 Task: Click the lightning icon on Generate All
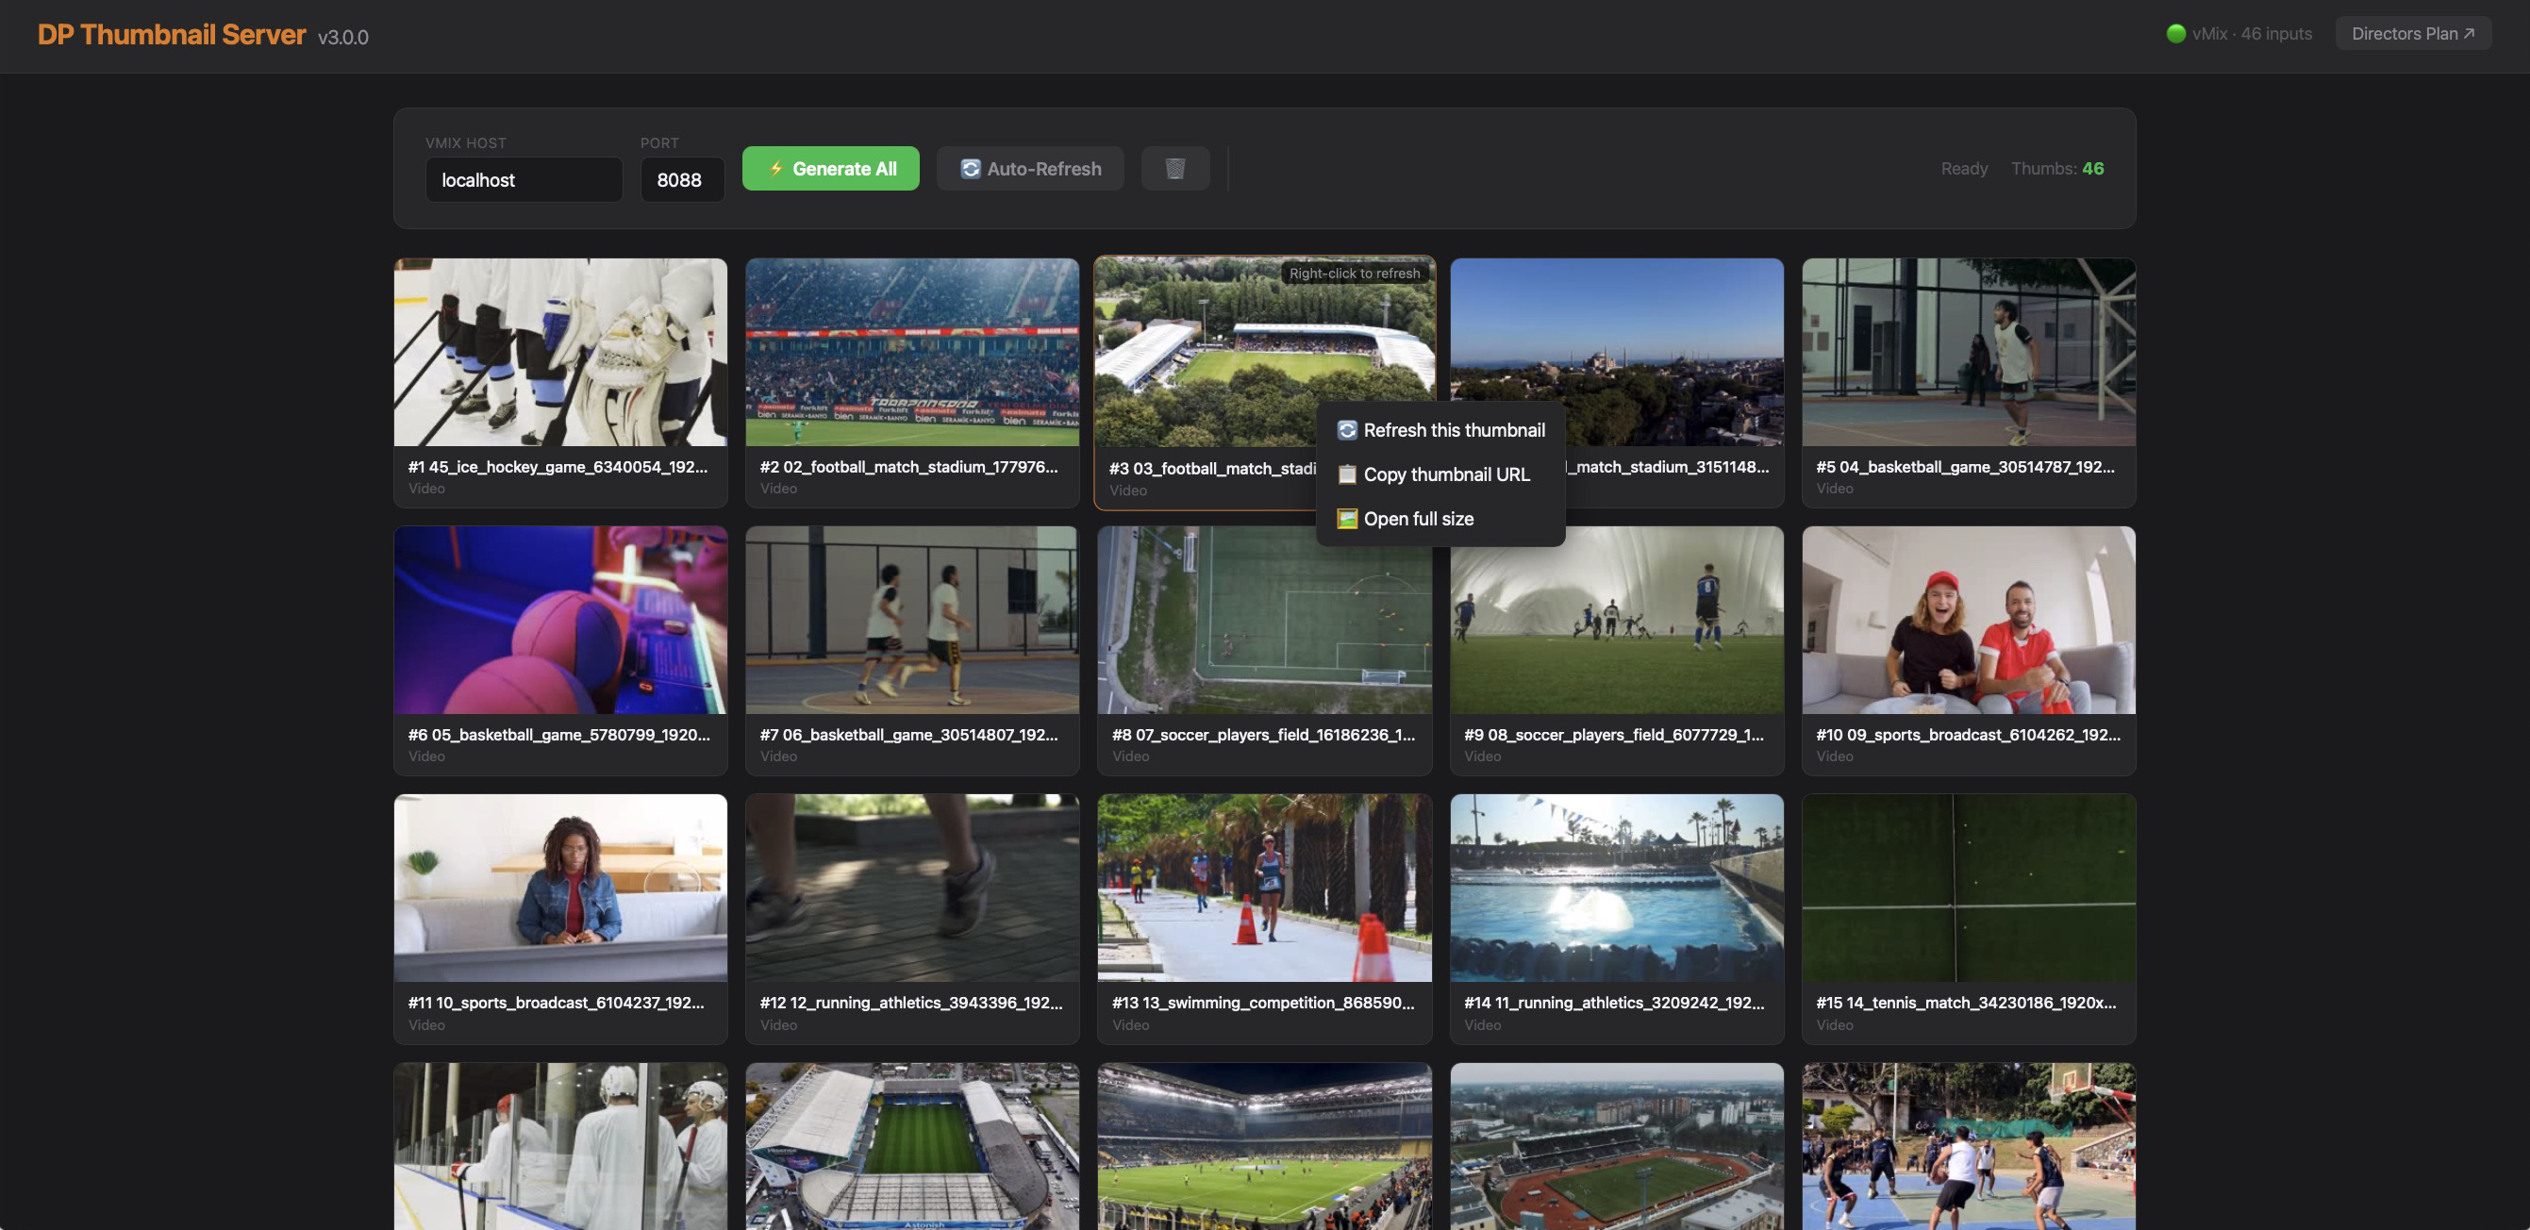[x=776, y=168]
